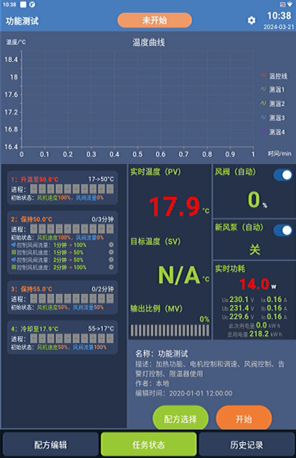Click the 未开始 status button

coord(154,20)
